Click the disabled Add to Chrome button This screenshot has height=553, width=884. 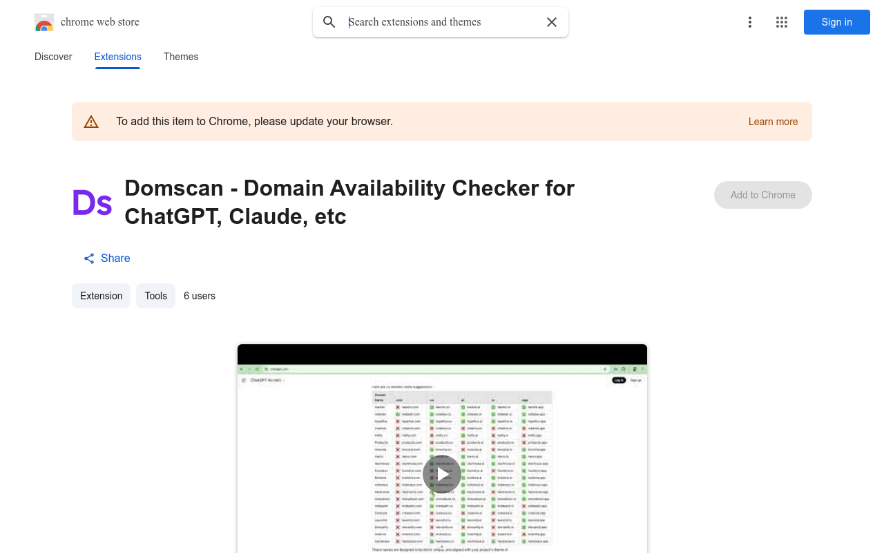(763, 195)
